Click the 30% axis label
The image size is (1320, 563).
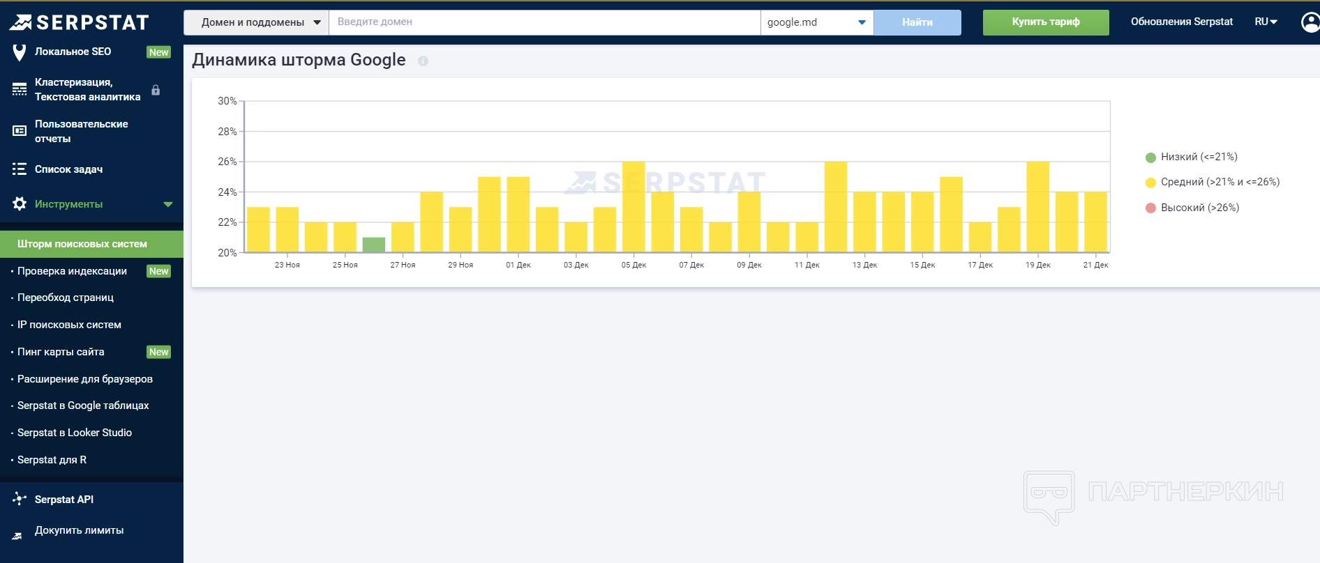(x=227, y=101)
